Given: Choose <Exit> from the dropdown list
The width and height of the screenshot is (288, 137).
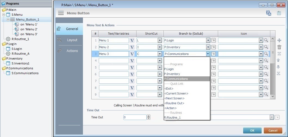Looking at the screenshot, I should point(169,89).
